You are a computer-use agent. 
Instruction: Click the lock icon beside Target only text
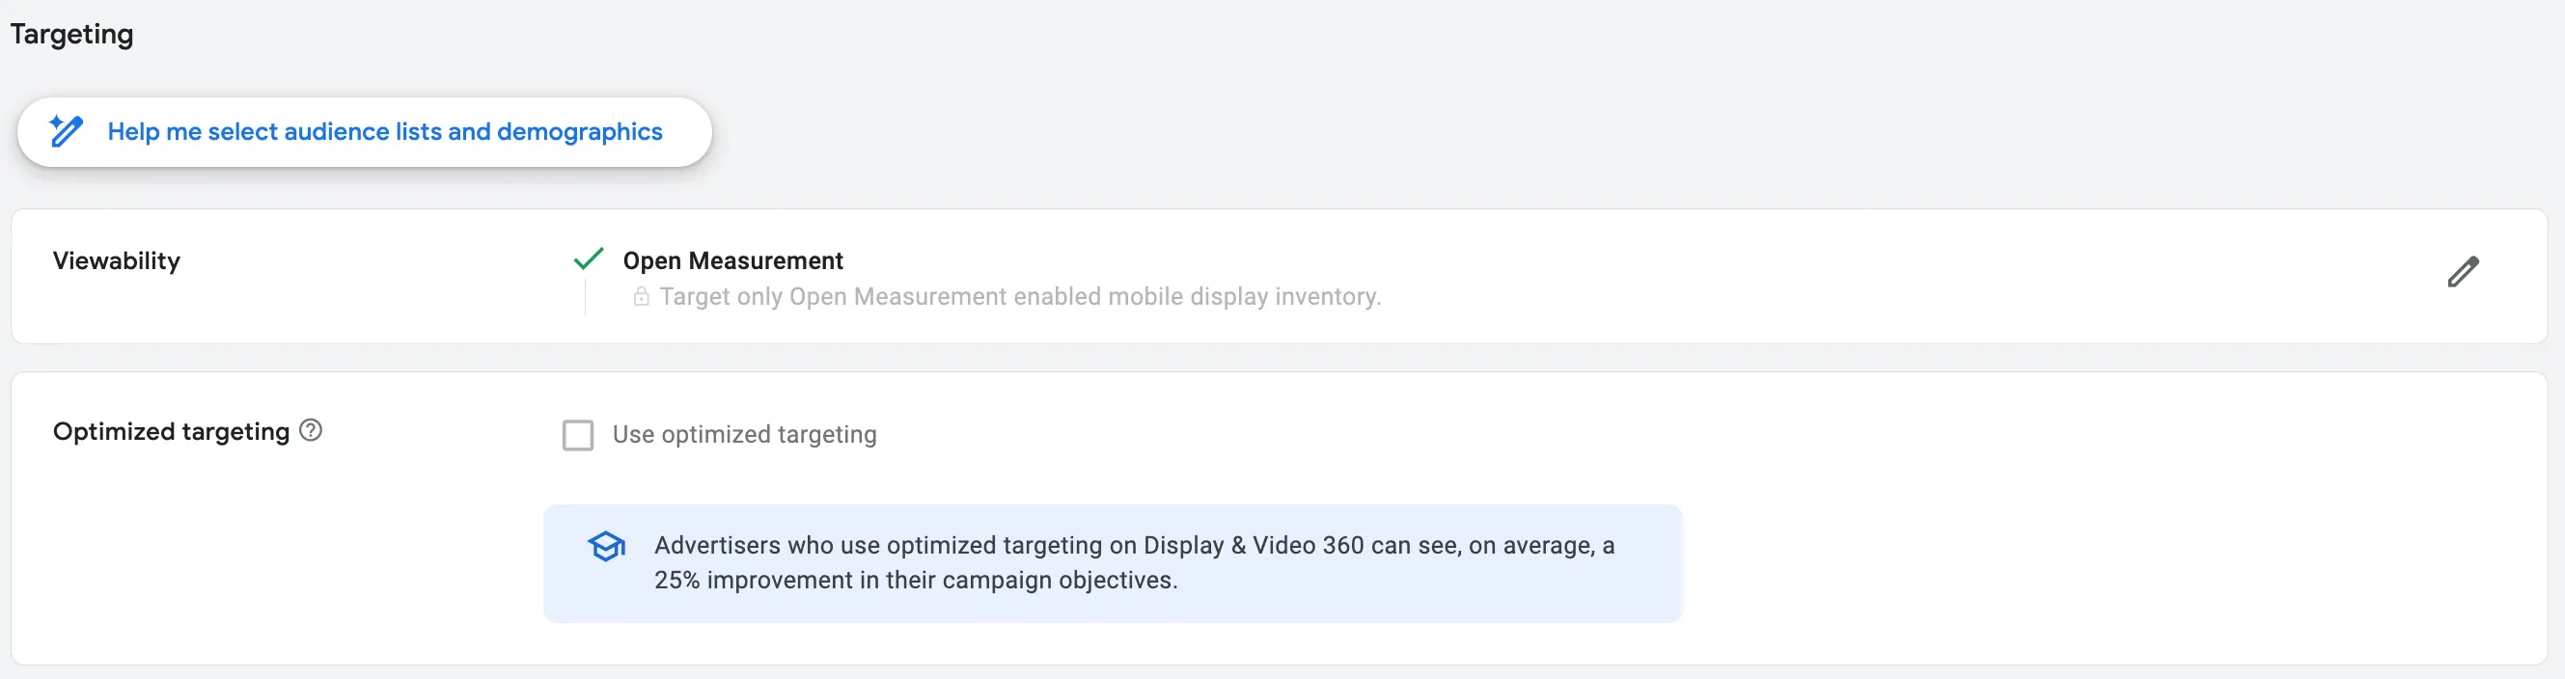tap(641, 297)
